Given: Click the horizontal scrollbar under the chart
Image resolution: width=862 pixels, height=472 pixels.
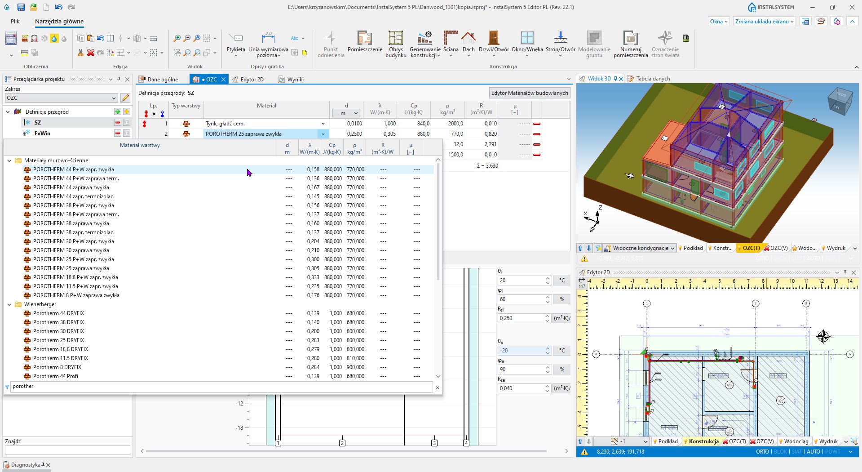Looking at the screenshot, I should (x=346, y=451).
